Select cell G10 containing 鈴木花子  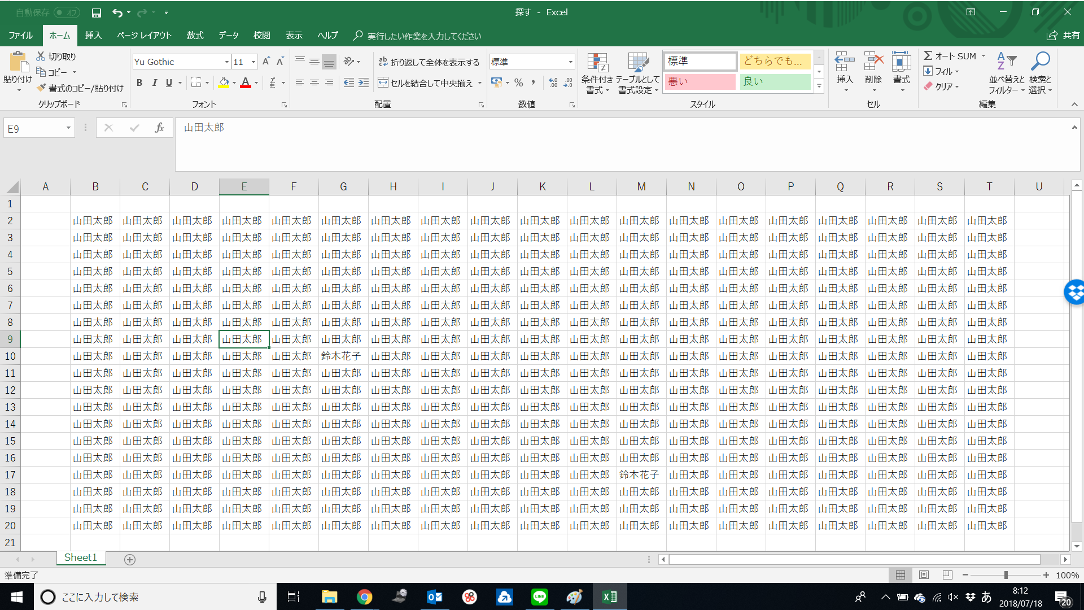coord(343,356)
